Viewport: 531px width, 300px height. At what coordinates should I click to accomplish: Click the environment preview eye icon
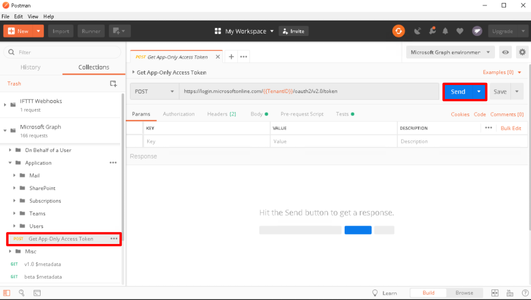coord(505,52)
